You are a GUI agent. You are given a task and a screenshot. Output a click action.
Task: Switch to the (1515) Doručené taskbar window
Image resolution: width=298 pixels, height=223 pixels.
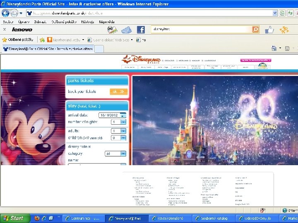pyautogui.click(x=170, y=218)
